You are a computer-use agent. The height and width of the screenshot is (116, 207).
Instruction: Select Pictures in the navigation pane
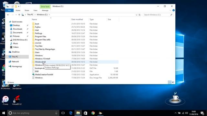(x=16, y=36)
